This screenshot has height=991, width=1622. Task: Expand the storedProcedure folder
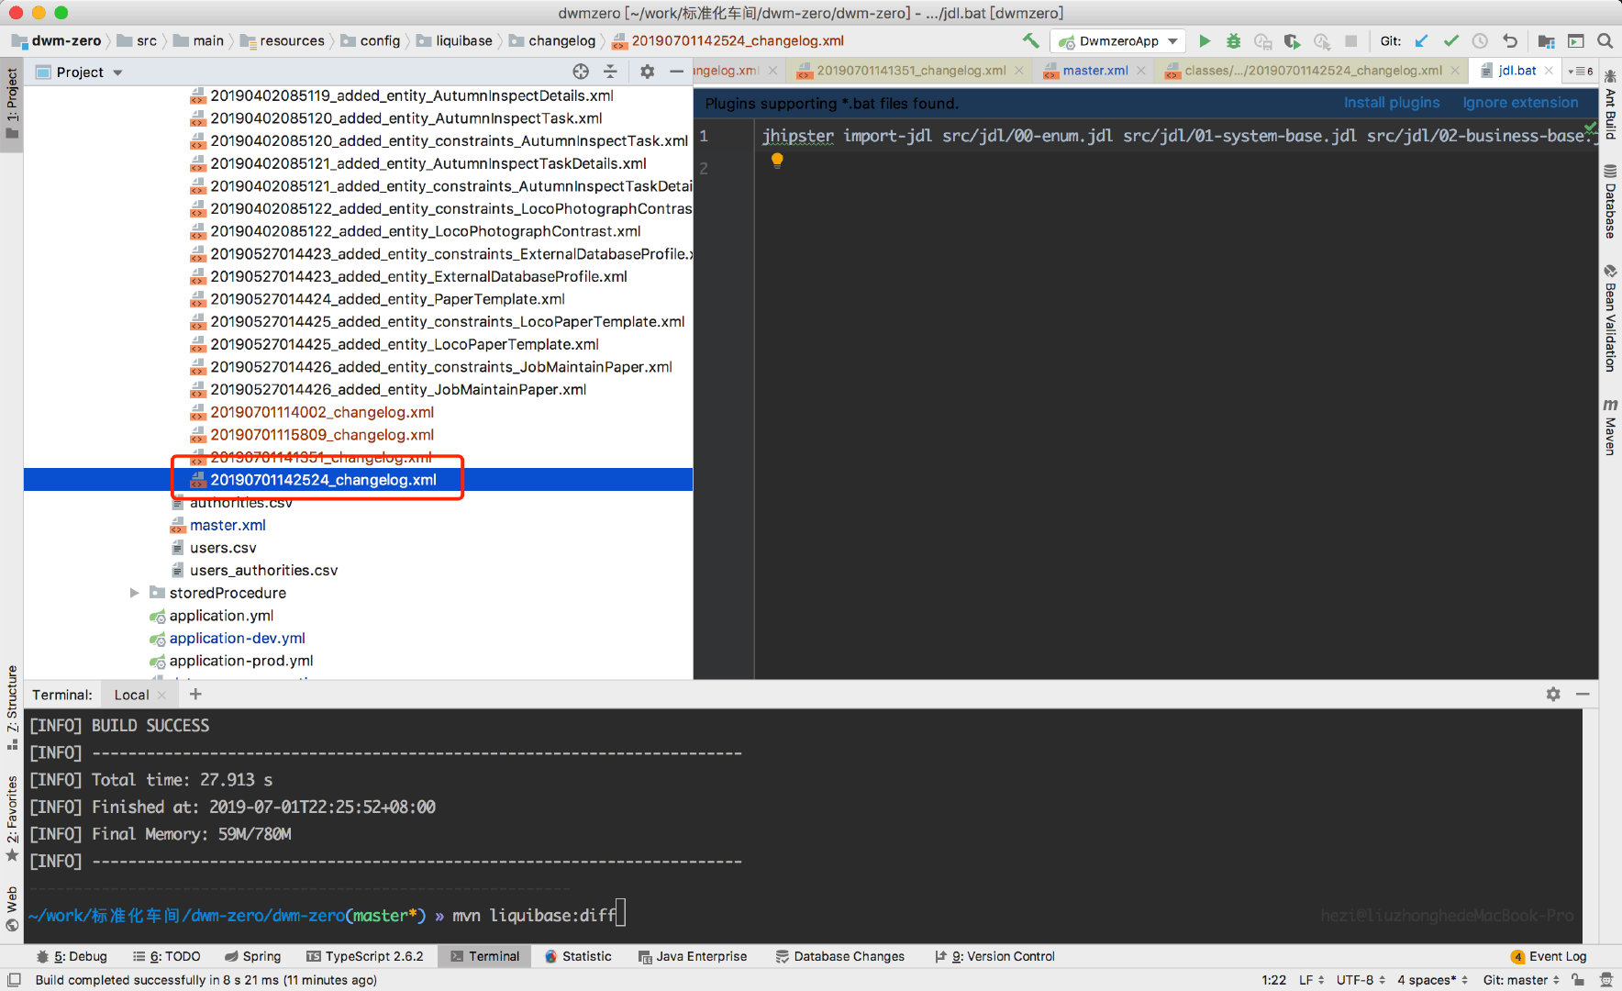pyautogui.click(x=134, y=593)
